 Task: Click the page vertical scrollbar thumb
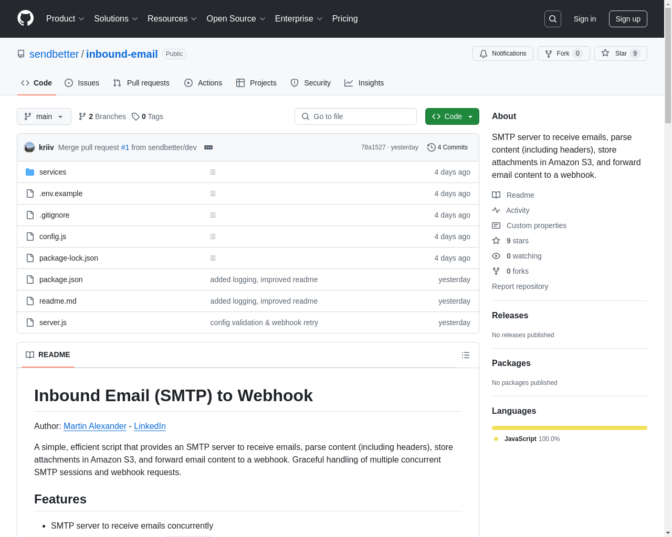pos(668,66)
